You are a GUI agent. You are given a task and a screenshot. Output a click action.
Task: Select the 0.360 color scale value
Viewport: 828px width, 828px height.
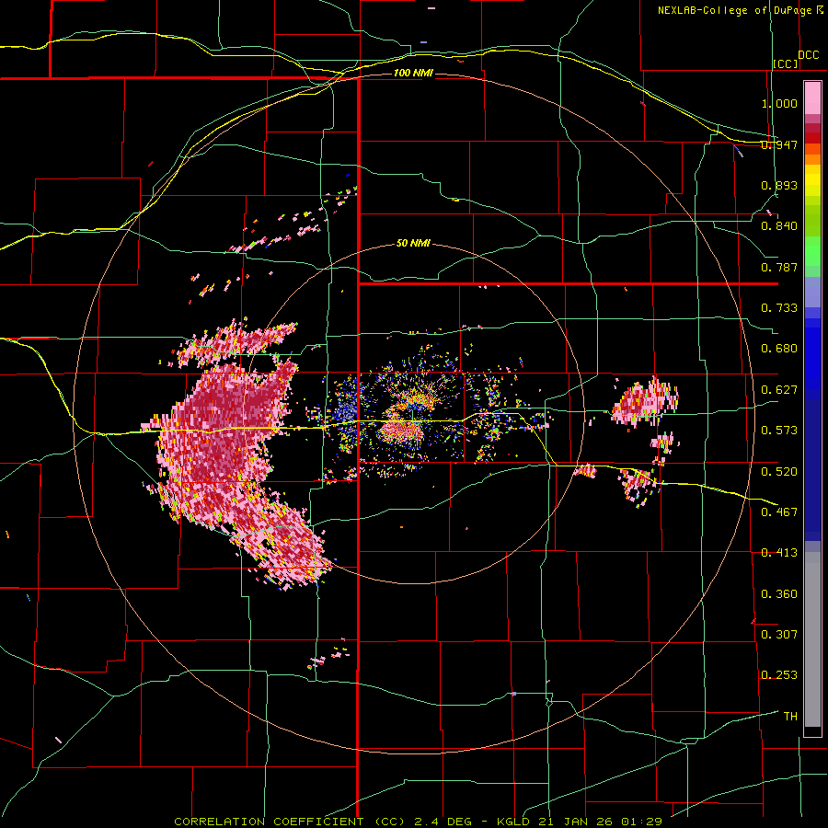(779, 594)
